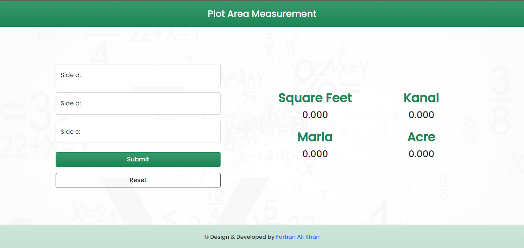Open the Farhan Ali Khan link
Image resolution: width=524 pixels, height=248 pixels.
coord(298,237)
